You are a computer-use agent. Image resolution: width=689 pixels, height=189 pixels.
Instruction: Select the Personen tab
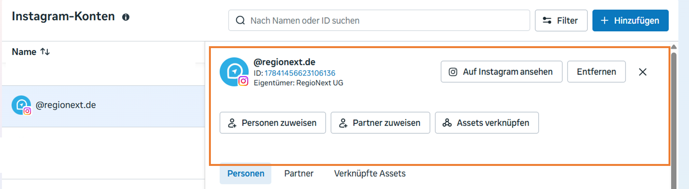246,174
